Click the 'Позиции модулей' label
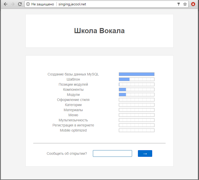199x180 pixels. click(x=73, y=84)
